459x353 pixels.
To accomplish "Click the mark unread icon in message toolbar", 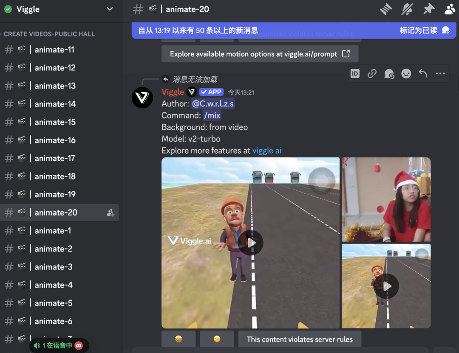I will point(389,74).
